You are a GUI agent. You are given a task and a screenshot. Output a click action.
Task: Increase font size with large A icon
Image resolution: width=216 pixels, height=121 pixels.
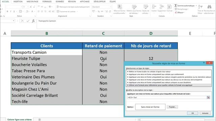pyautogui.click(x=31, y=7)
